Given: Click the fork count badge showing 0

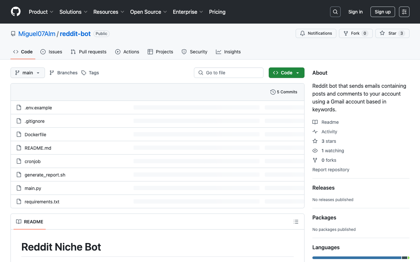Looking at the screenshot, I should [365, 33].
